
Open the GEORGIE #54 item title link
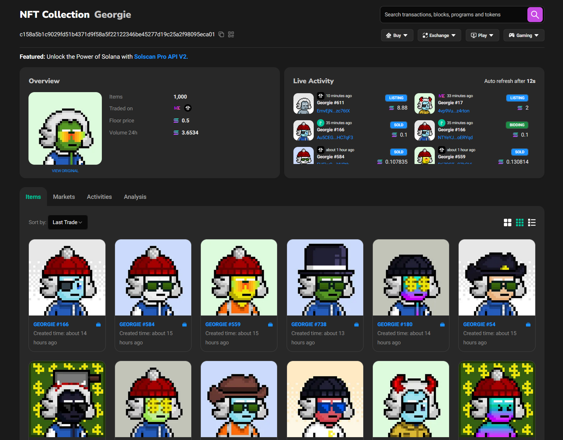[x=479, y=324]
